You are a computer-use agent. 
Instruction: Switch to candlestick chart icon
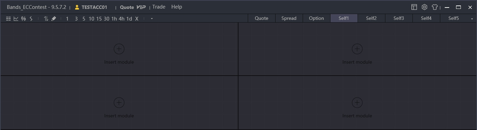tap(23, 19)
